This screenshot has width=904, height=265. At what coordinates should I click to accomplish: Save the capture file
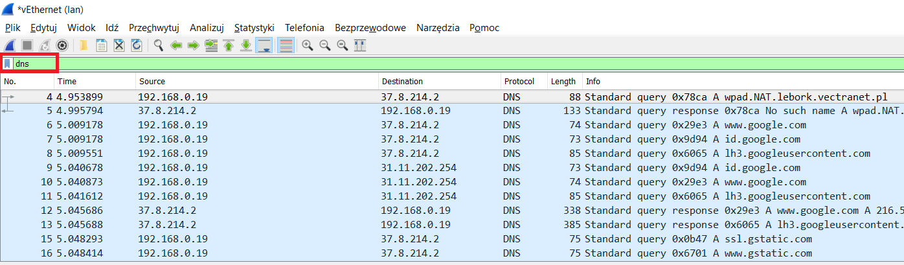pyautogui.click(x=102, y=45)
